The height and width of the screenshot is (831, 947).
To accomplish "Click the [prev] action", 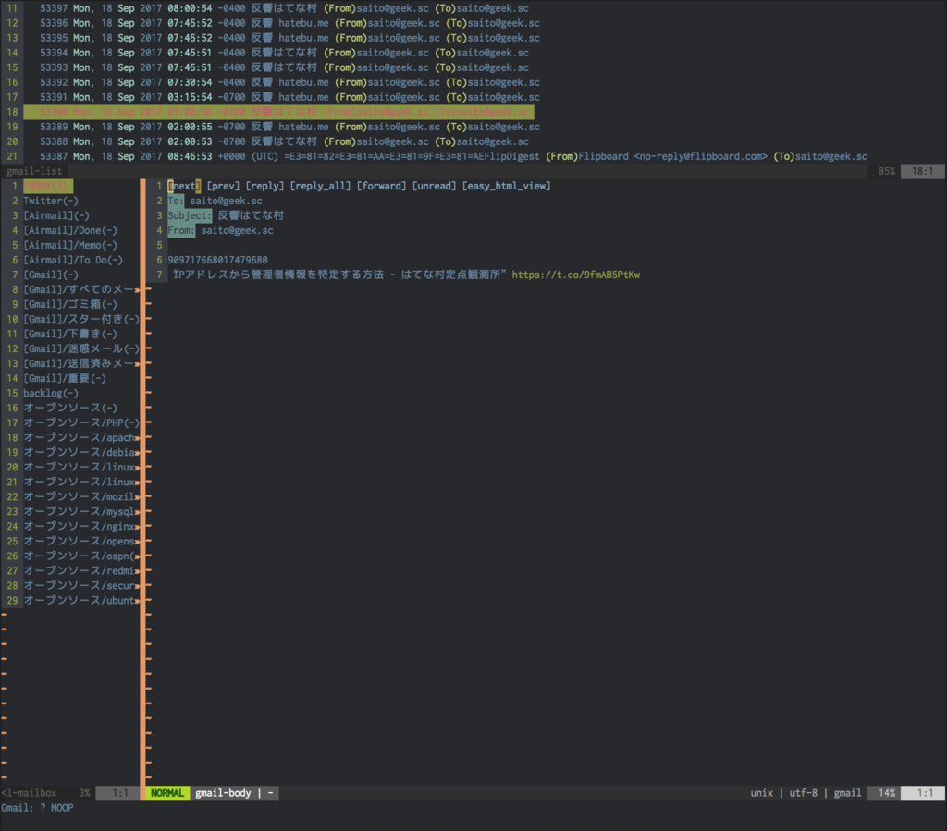I will coord(223,186).
